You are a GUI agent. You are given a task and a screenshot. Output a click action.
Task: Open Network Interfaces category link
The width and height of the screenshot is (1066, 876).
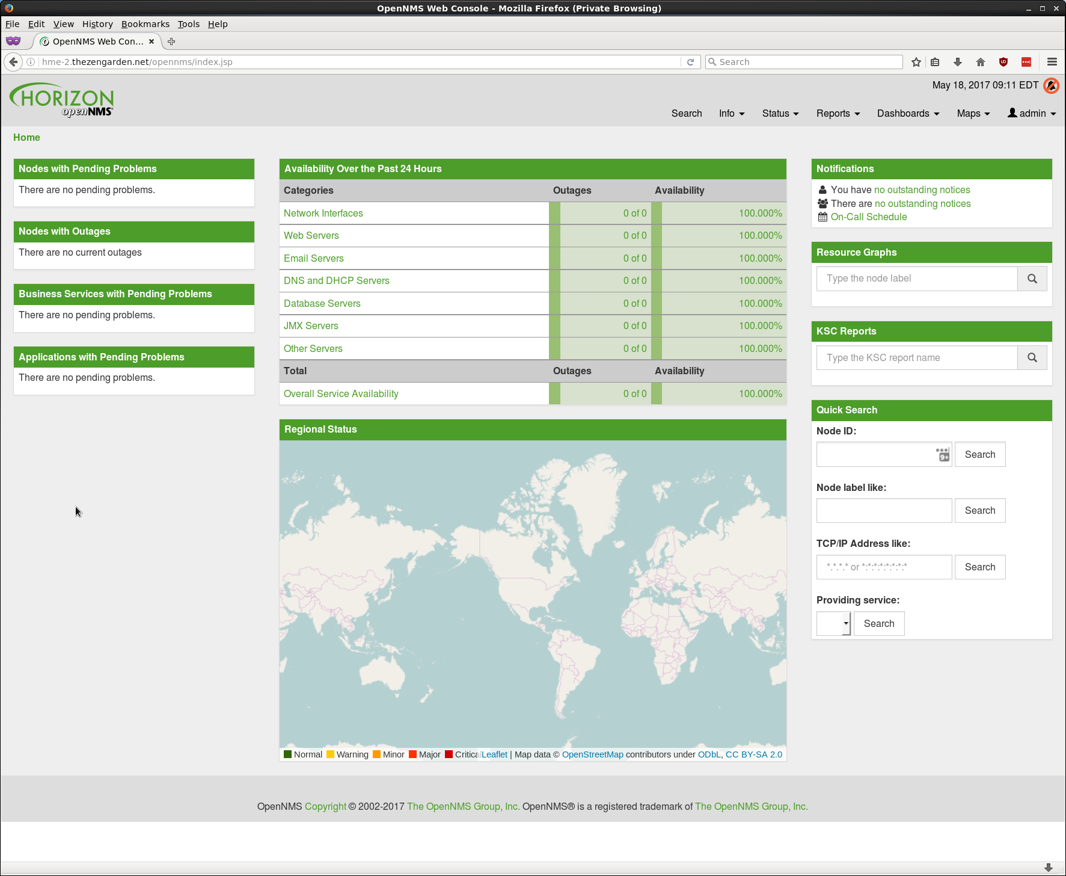323,213
